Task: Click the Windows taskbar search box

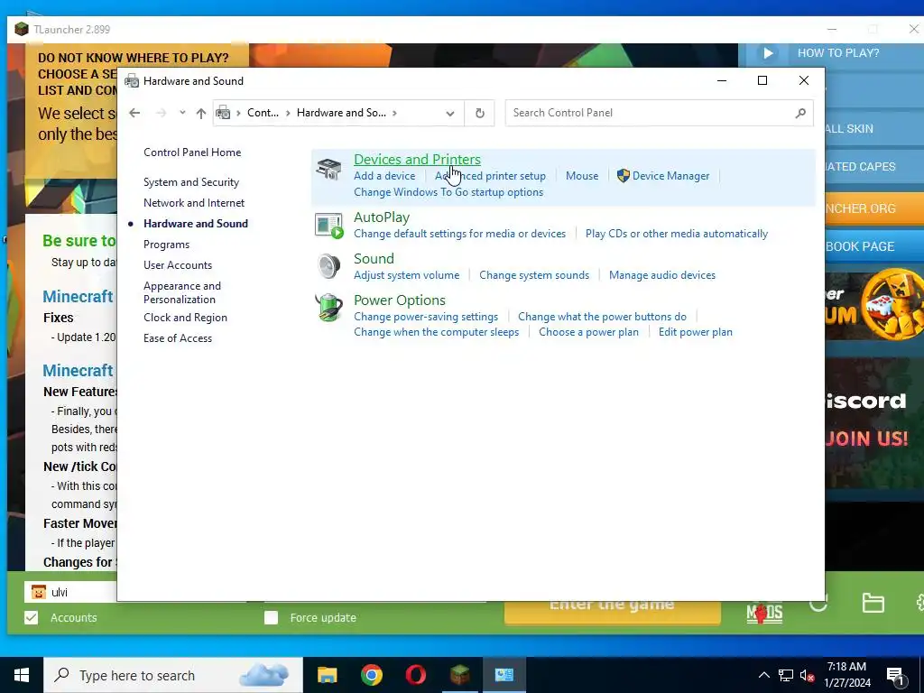Action: pyautogui.click(x=173, y=675)
